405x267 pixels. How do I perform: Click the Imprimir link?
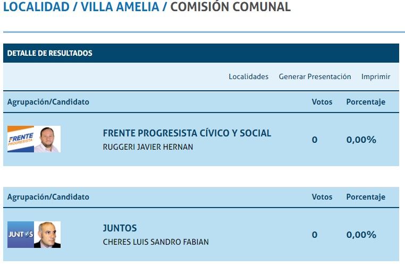coord(376,76)
